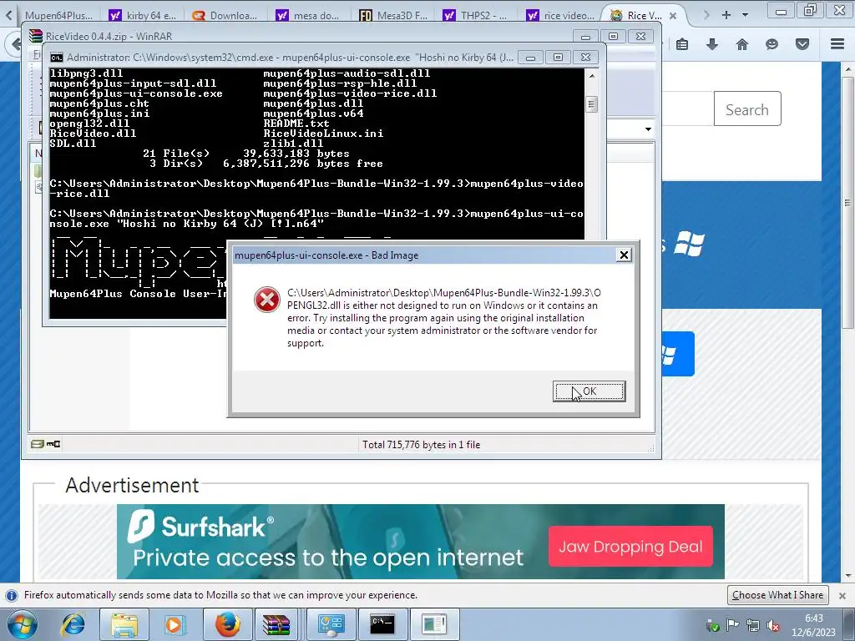Click 'Total 715,776 bytes in 1 file' status

421,445
